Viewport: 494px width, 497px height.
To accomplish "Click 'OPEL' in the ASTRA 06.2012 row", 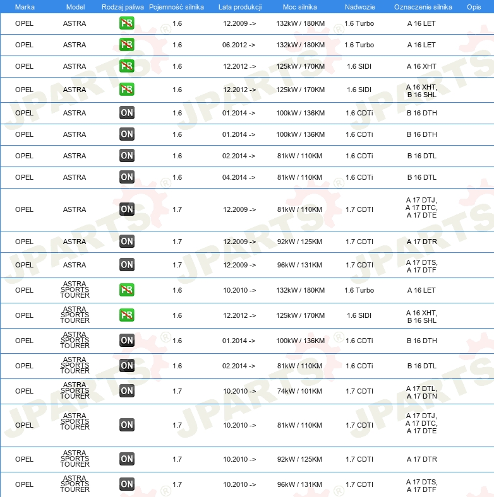I will point(24,45).
